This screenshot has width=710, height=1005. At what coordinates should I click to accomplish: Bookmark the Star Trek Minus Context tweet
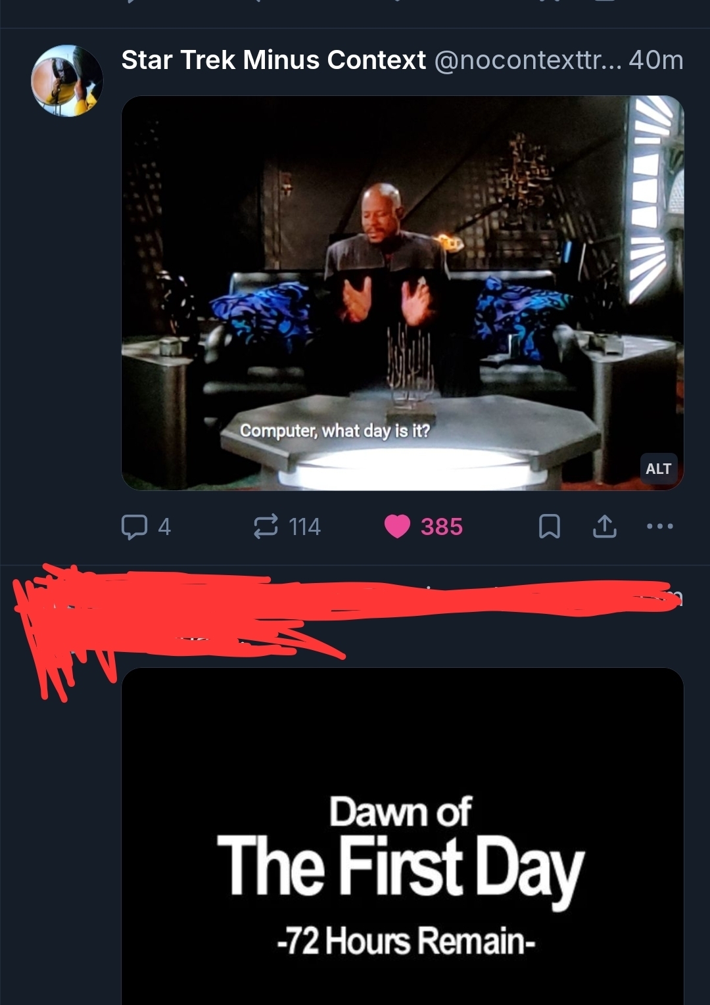pyautogui.click(x=550, y=526)
